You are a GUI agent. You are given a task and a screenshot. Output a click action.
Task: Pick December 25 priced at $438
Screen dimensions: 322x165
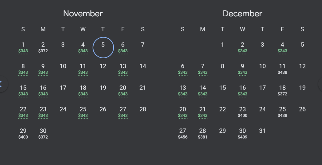click(282, 112)
